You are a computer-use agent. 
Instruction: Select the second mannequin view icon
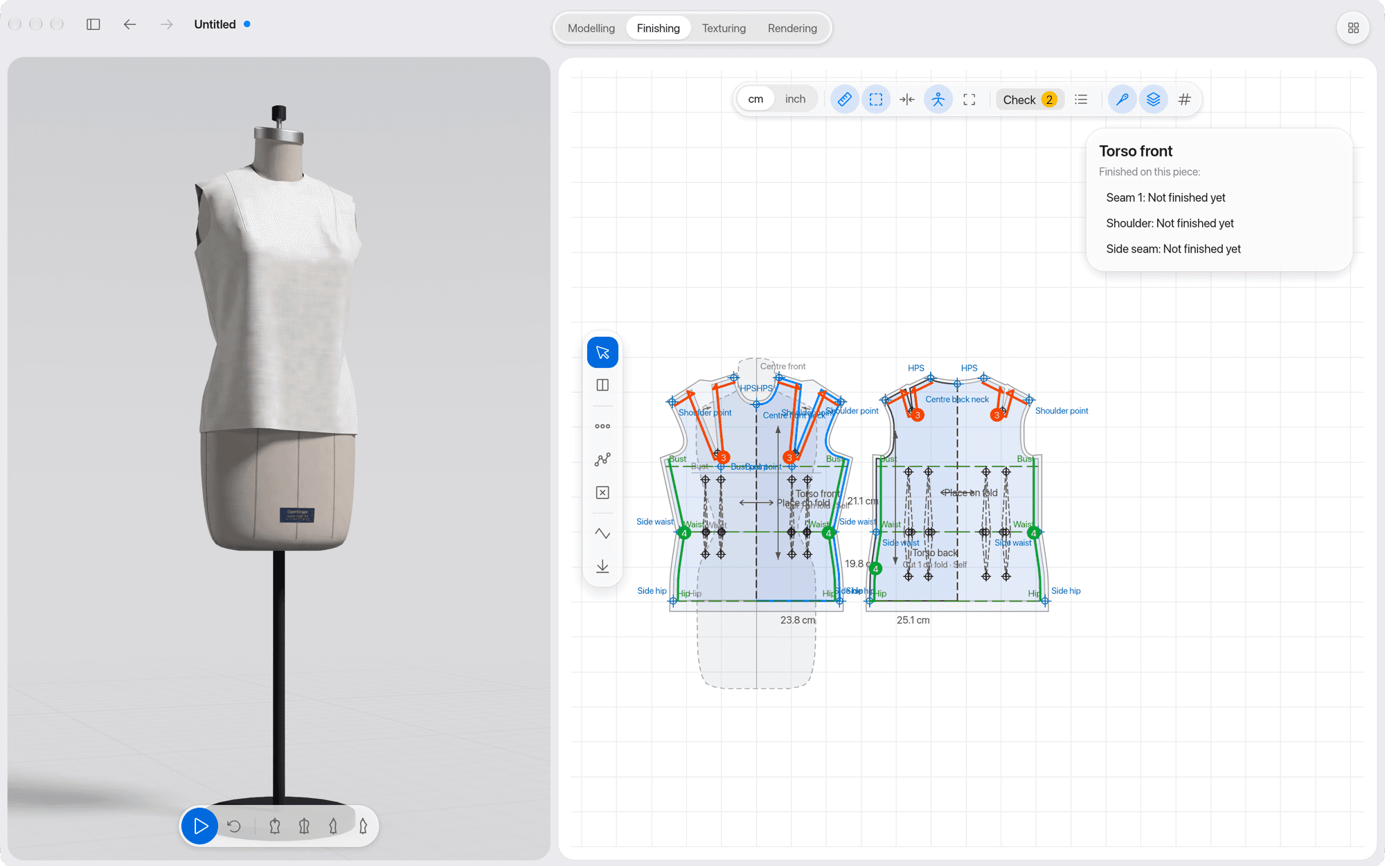pos(304,826)
